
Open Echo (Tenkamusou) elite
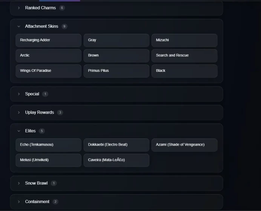point(48,145)
